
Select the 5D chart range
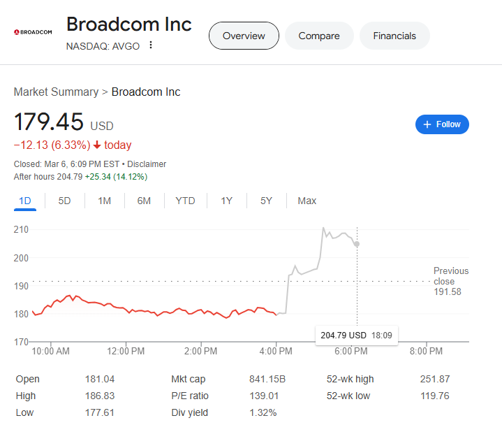(x=64, y=201)
